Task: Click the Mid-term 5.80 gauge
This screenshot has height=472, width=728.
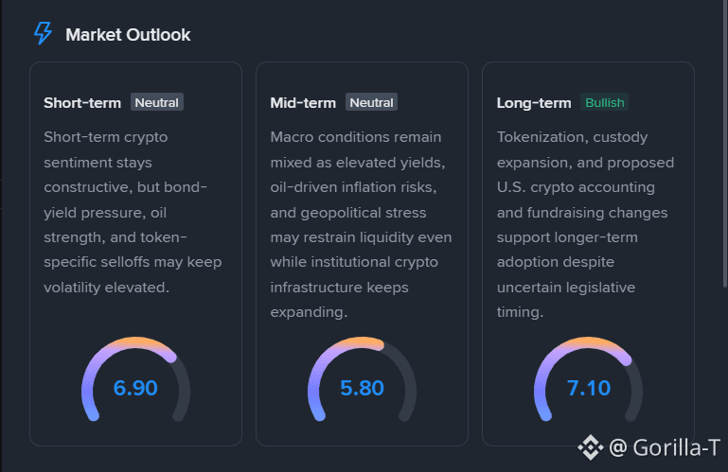Action: [363, 379]
